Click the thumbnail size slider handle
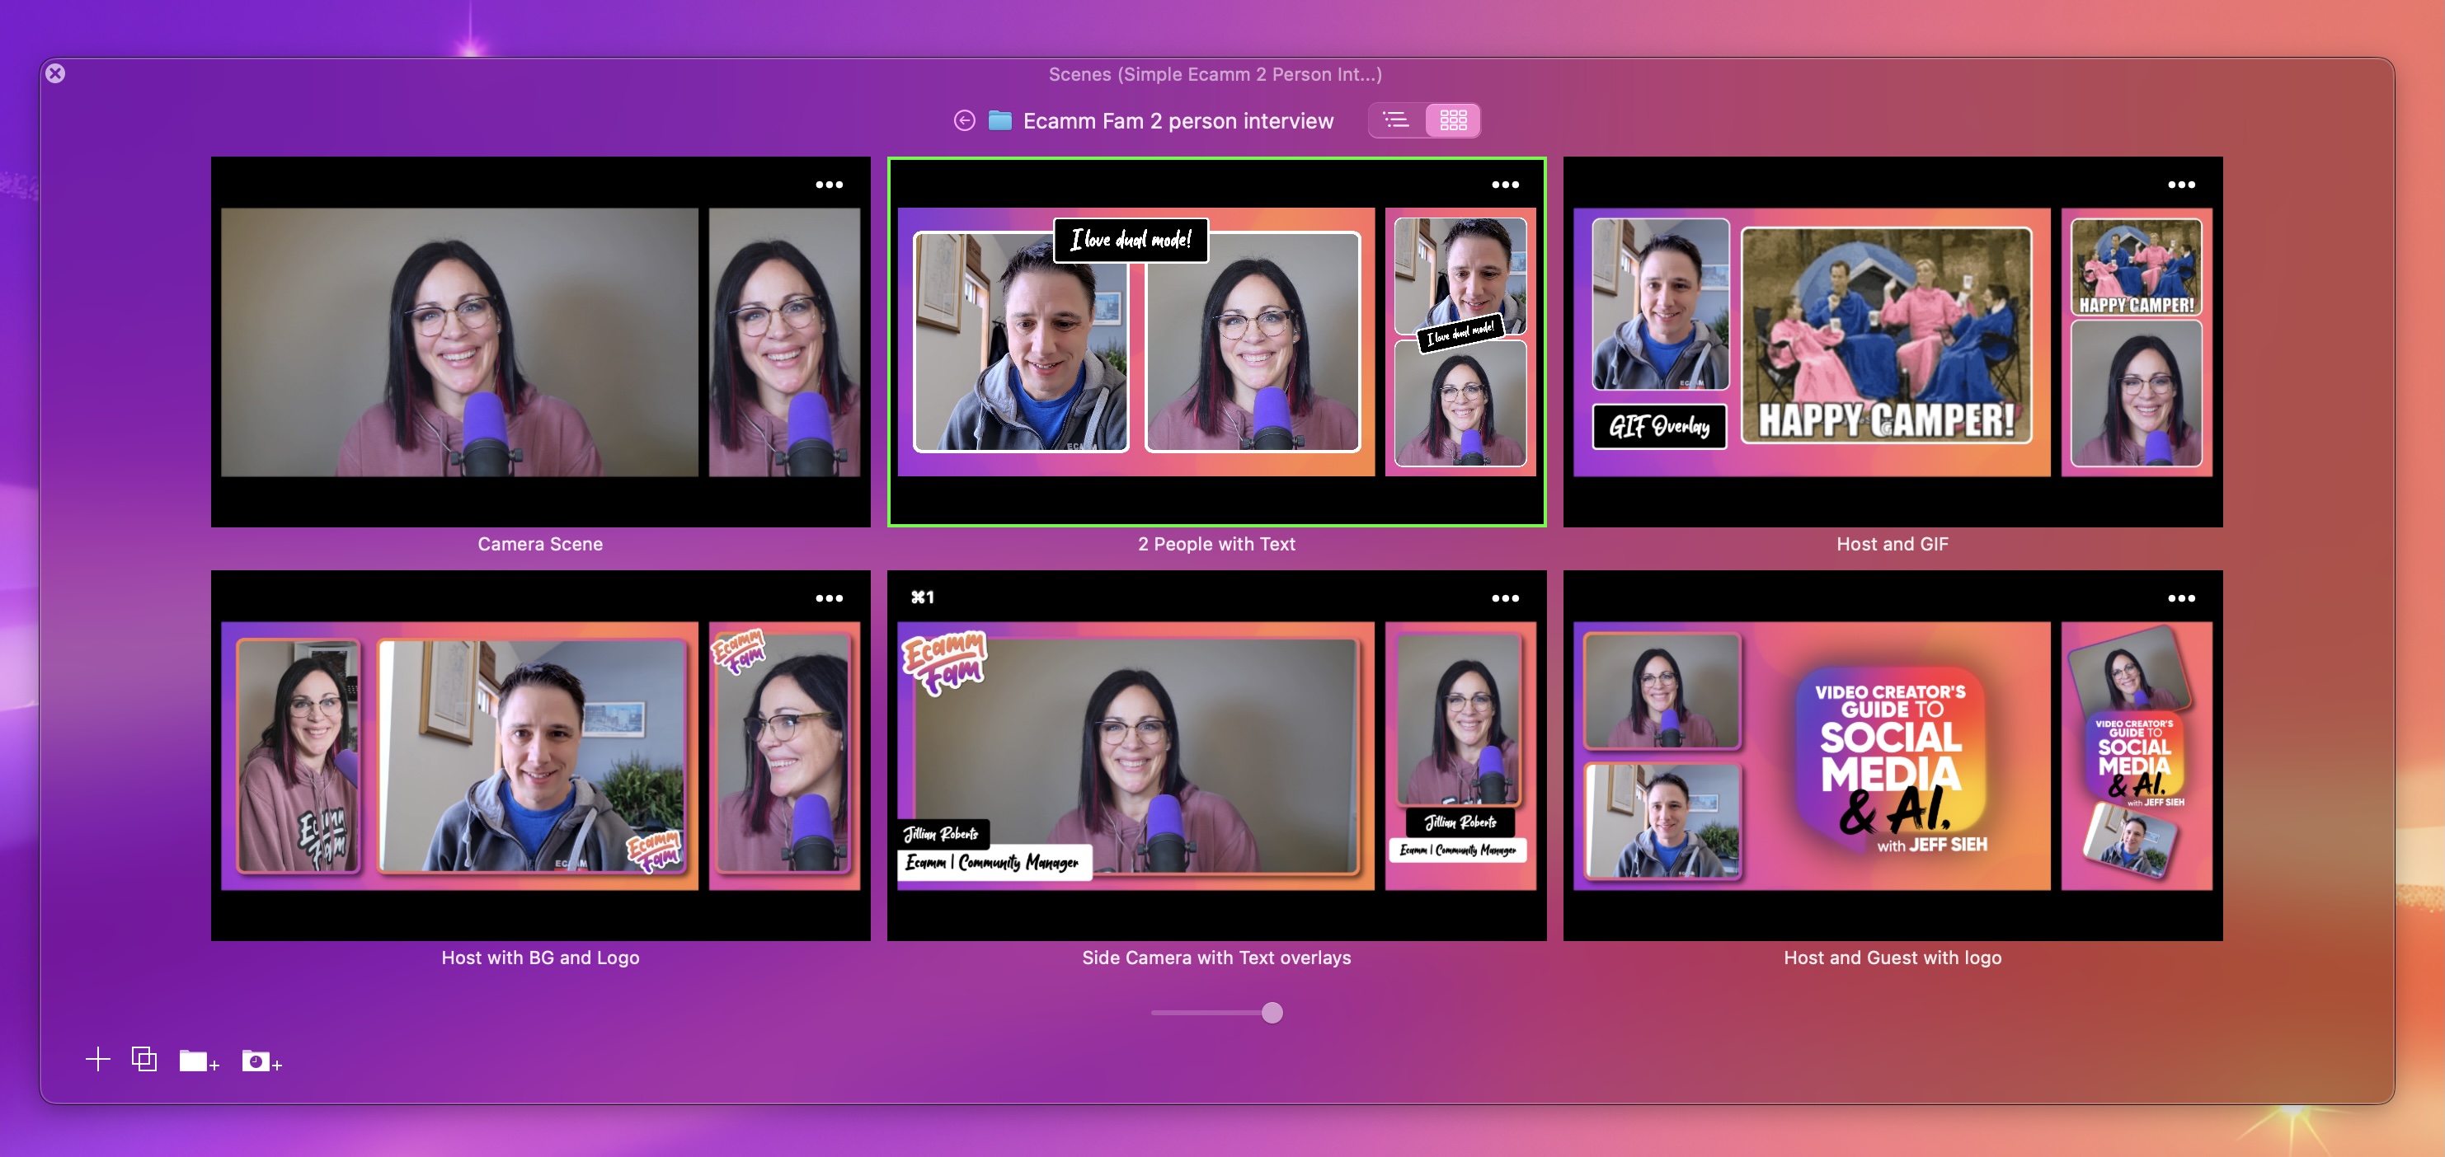Screen dimensions: 2445x1157 pos(1272,1013)
